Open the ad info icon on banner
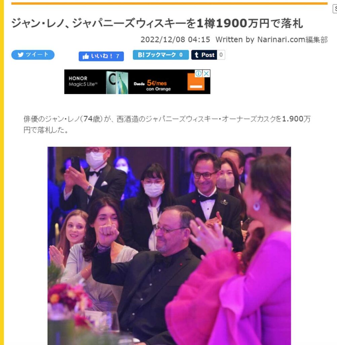Screen dimensions: 337x345 [198, 73]
